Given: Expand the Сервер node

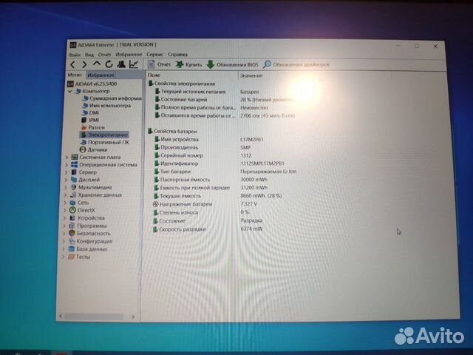Looking at the screenshot, I should (x=66, y=172).
